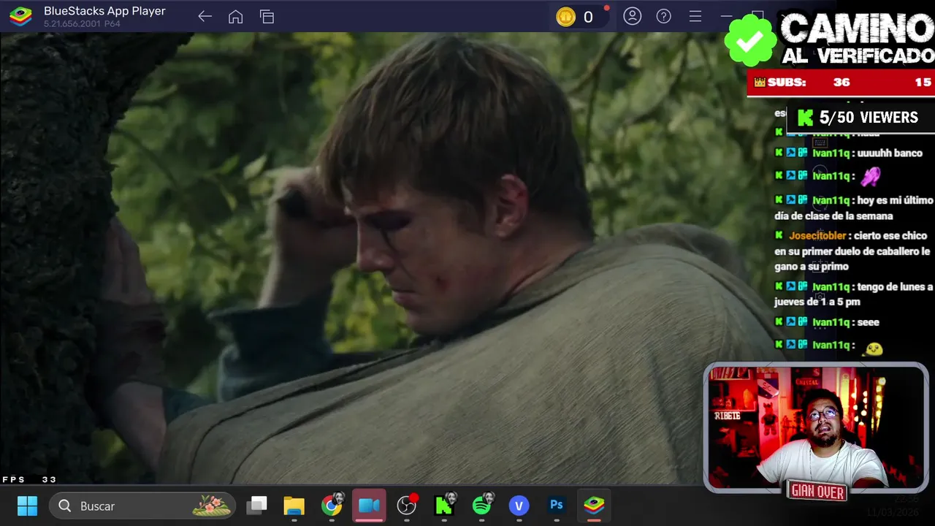The width and height of the screenshot is (935, 526).
Task: Open Spotify from the taskbar
Action: point(482,504)
